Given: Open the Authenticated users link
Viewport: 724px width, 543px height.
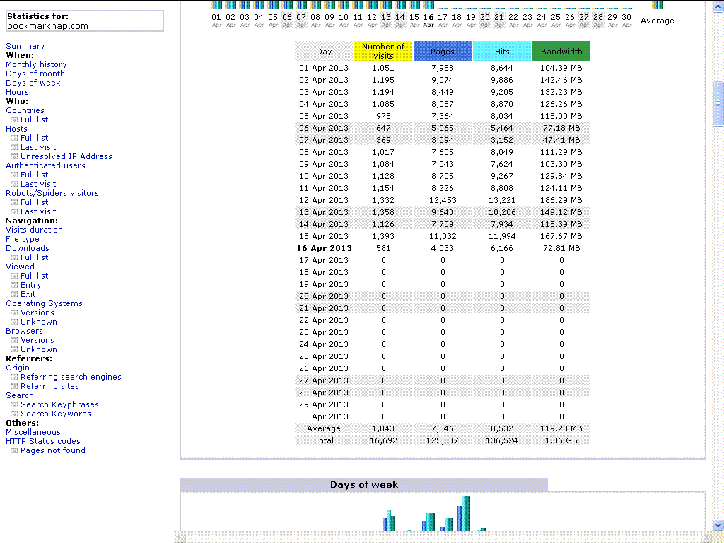Looking at the screenshot, I should point(45,165).
